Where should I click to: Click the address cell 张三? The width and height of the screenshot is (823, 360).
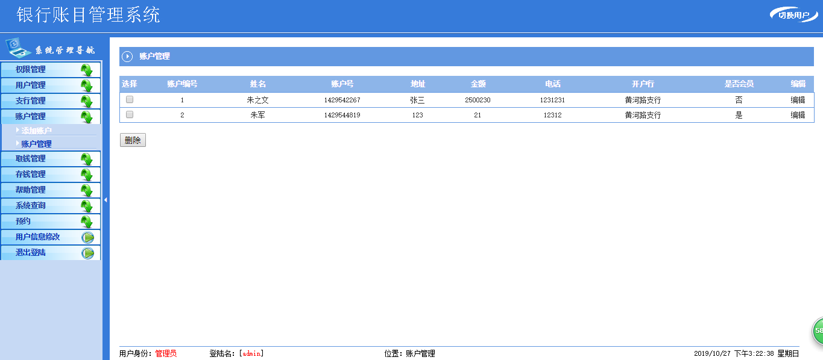click(417, 101)
